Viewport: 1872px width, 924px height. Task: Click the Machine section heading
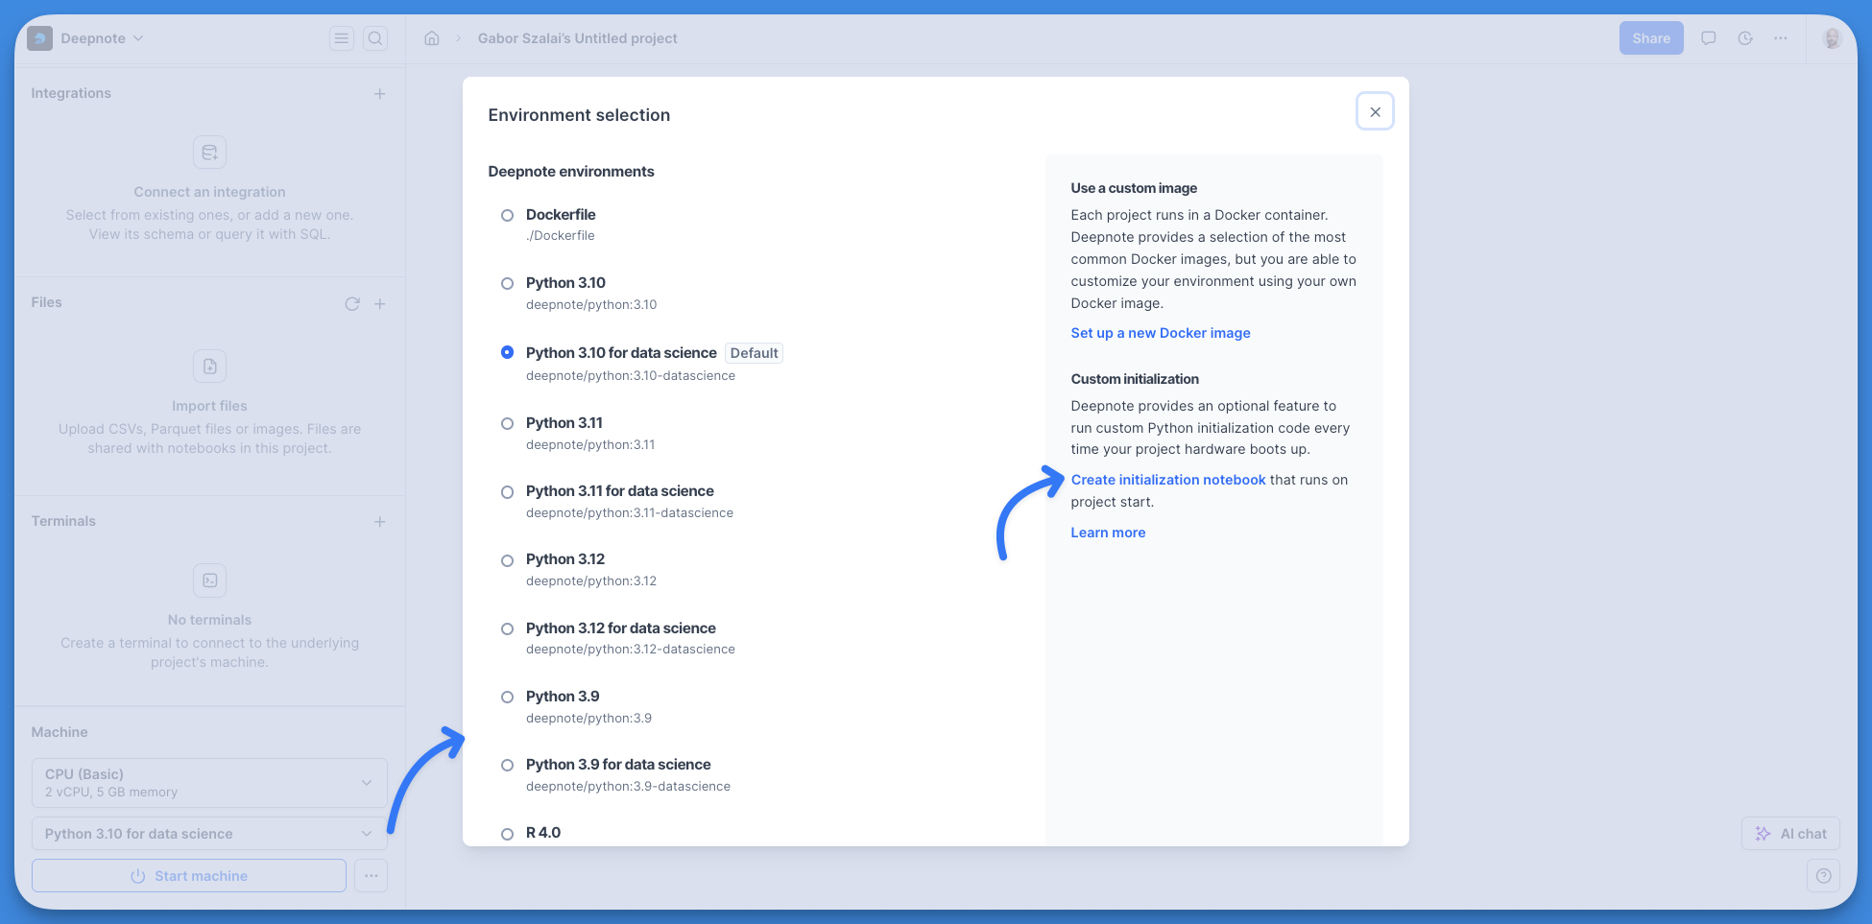click(x=60, y=732)
